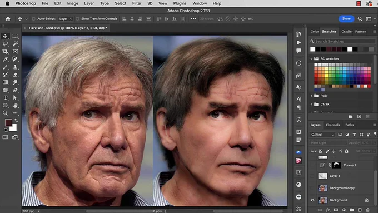Swap foreground and background colors arrow
378x213 pixels.
click(16, 120)
